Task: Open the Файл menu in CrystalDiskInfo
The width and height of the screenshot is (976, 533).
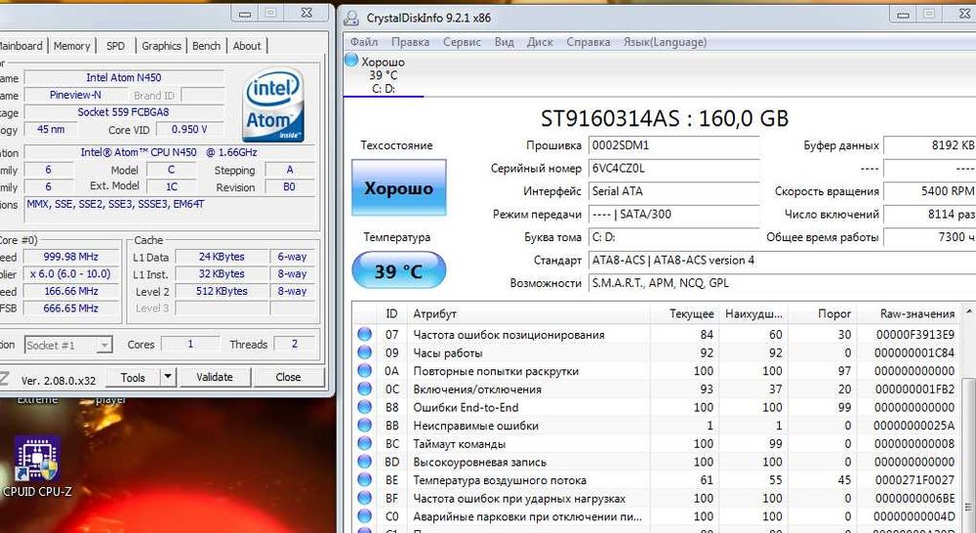Action: pyautogui.click(x=363, y=42)
